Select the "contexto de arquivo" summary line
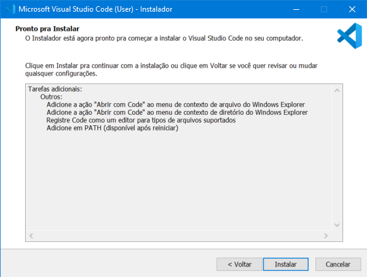Image resolution: width=367 pixels, height=277 pixels. [x=176, y=104]
